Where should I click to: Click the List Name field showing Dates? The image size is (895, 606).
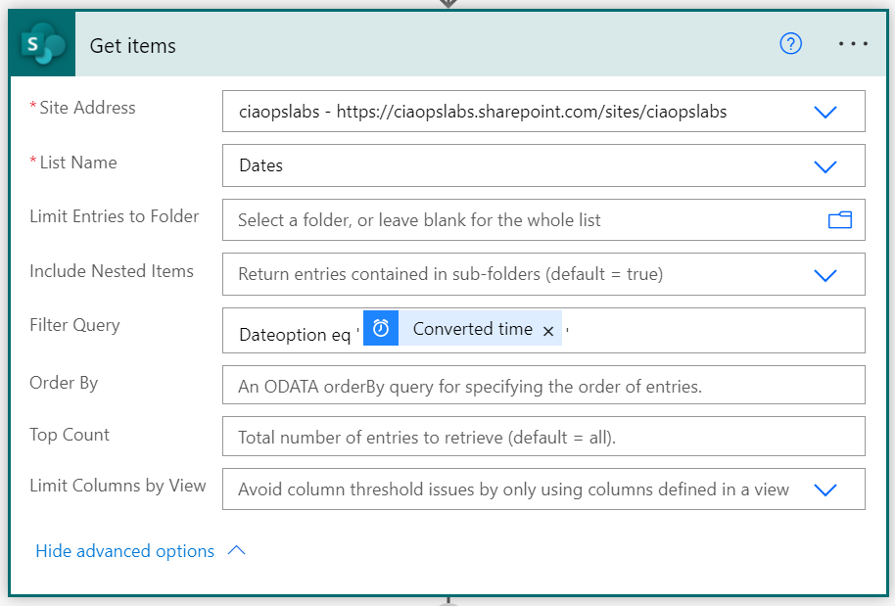click(509, 166)
